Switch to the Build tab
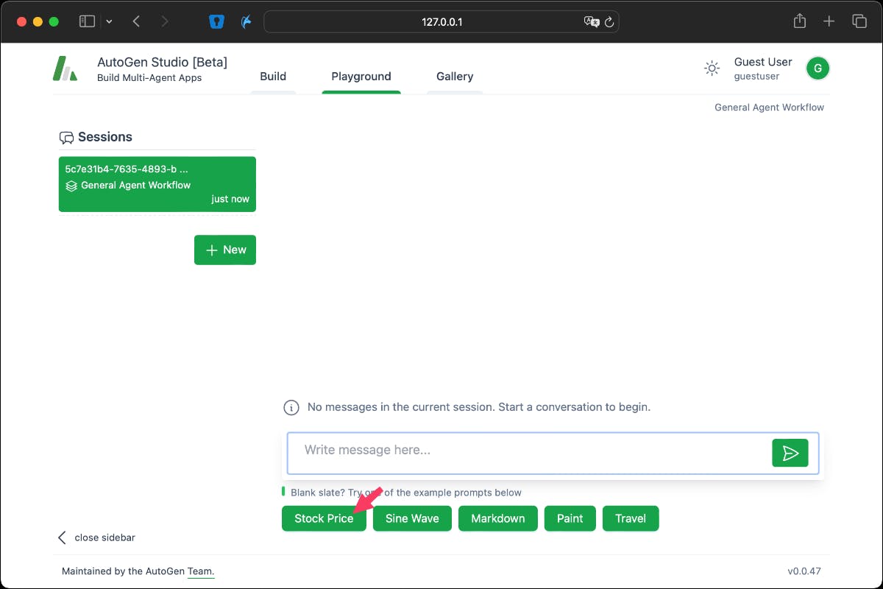Image resolution: width=883 pixels, height=589 pixels. [273, 77]
